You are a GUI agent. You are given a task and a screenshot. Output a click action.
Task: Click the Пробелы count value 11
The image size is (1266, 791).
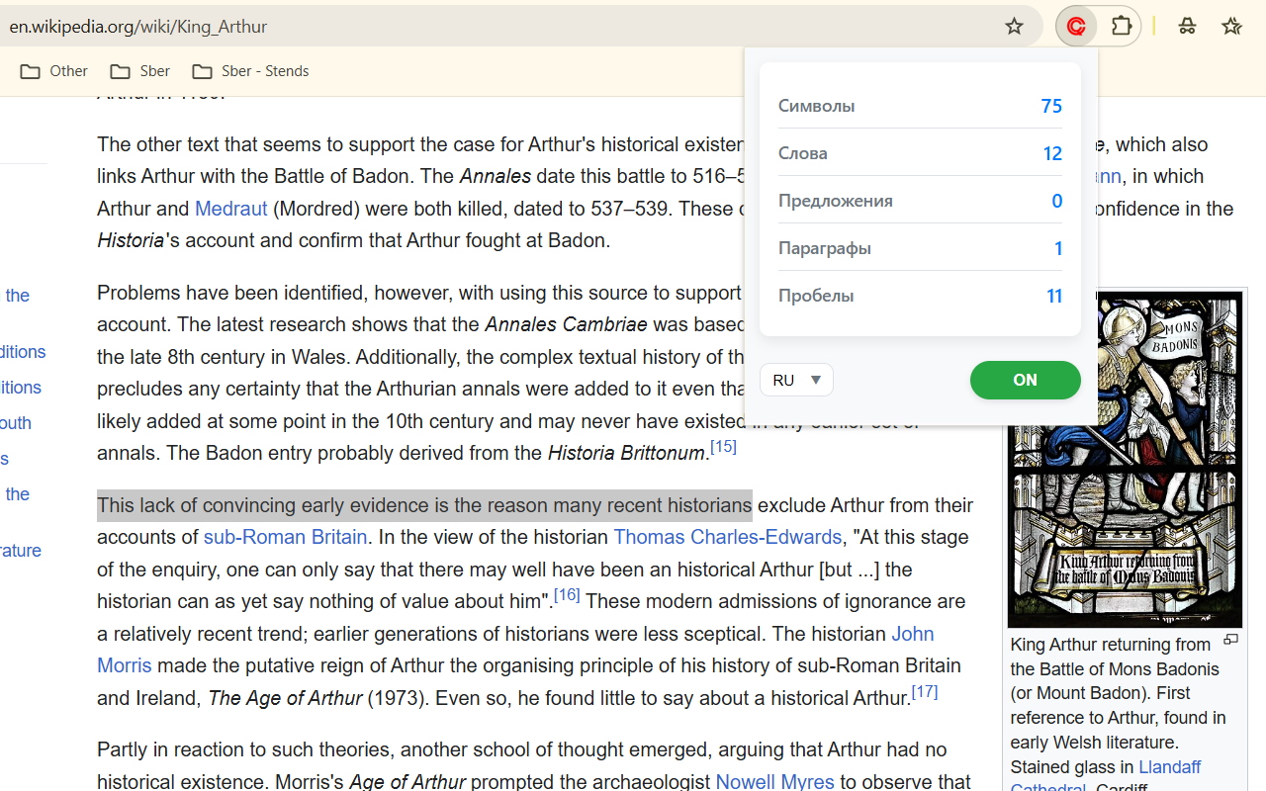tap(1054, 296)
